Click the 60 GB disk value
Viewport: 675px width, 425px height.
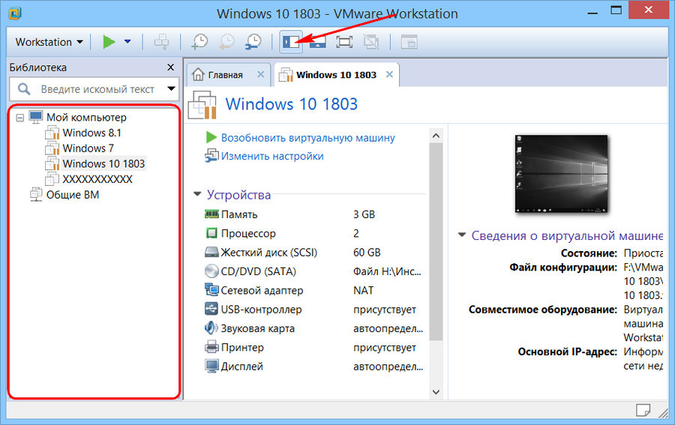(367, 252)
